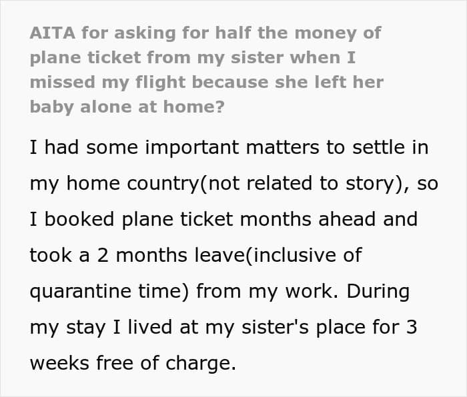Open the AITA post title
The width and height of the screenshot is (467, 397).
coord(206,70)
